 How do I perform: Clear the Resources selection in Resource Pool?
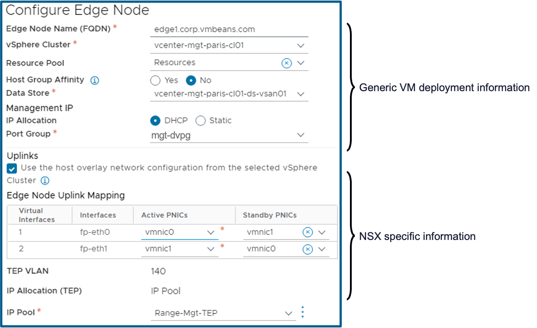coord(286,63)
